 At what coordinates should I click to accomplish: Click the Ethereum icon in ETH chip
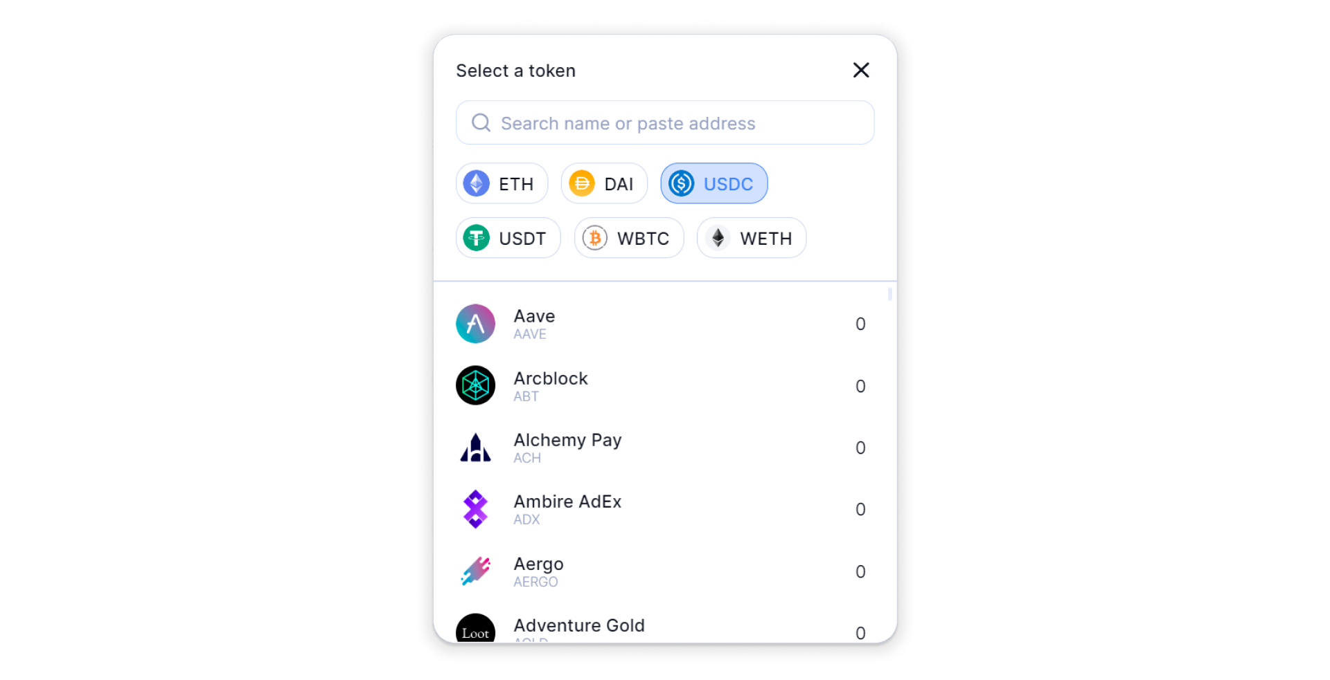click(477, 183)
